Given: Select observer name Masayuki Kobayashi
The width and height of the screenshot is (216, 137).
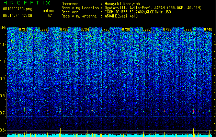Looking at the screenshot, I should (x=123, y=4).
